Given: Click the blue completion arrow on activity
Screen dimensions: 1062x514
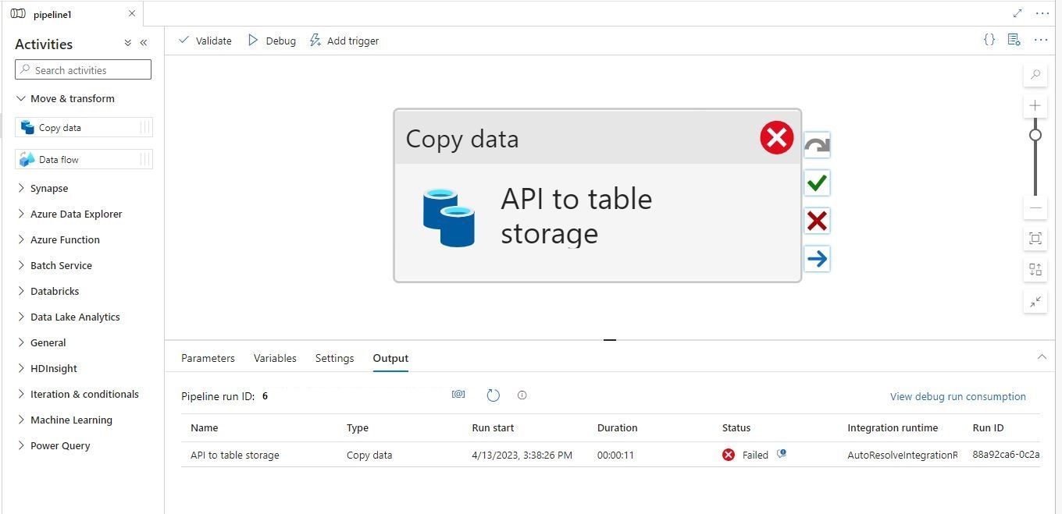Looking at the screenshot, I should point(817,259).
